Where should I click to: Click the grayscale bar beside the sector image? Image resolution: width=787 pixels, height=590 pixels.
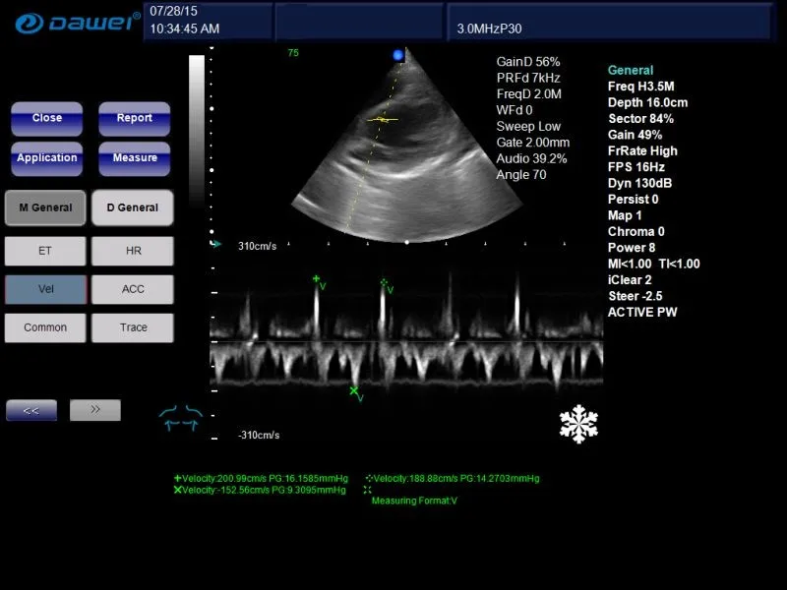pyautogui.click(x=197, y=128)
